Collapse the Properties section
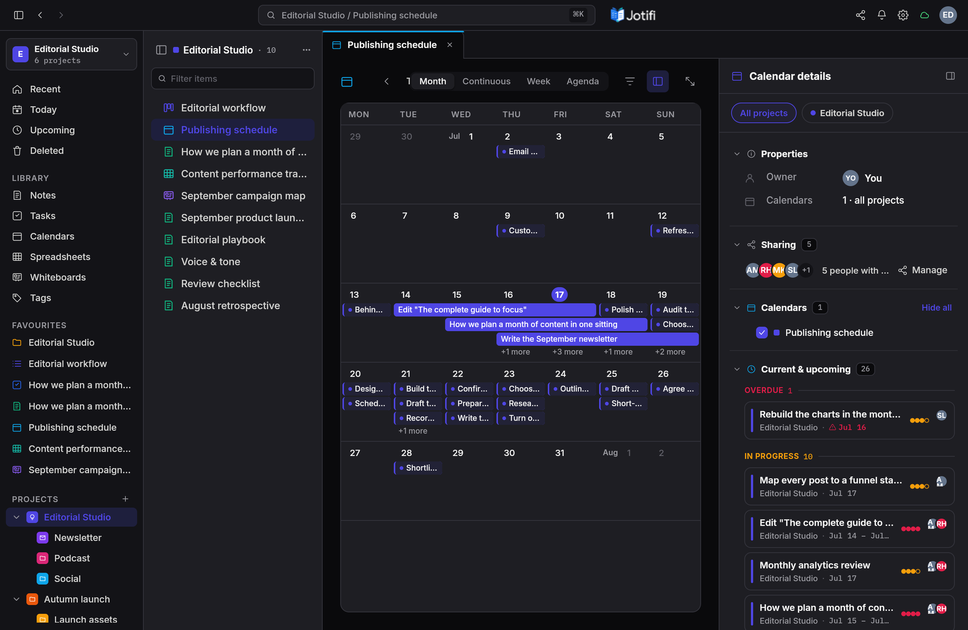The height and width of the screenshot is (630, 968). click(x=736, y=153)
